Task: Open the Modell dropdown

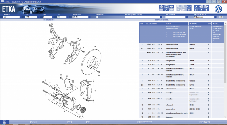Action: pos(21,17)
